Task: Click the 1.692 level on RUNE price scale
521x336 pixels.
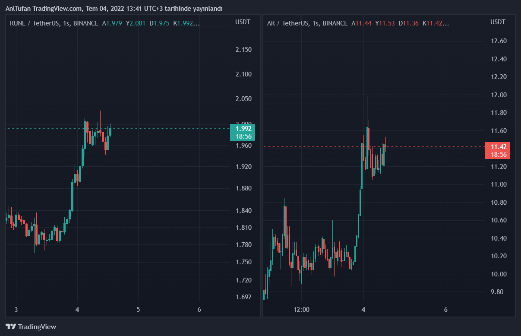Action: (243, 297)
